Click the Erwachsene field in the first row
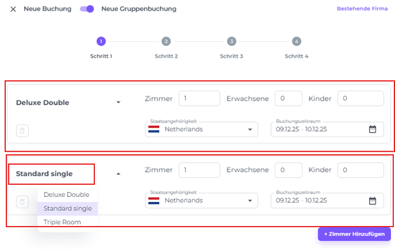Image resolution: width=395 pixels, height=249 pixels. click(x=288, y=99)
